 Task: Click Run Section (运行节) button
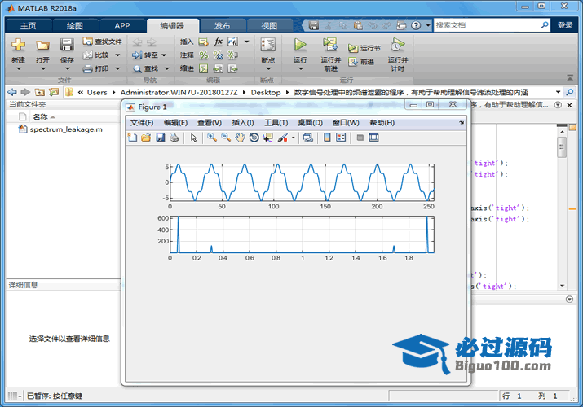[x=364, y=48]
